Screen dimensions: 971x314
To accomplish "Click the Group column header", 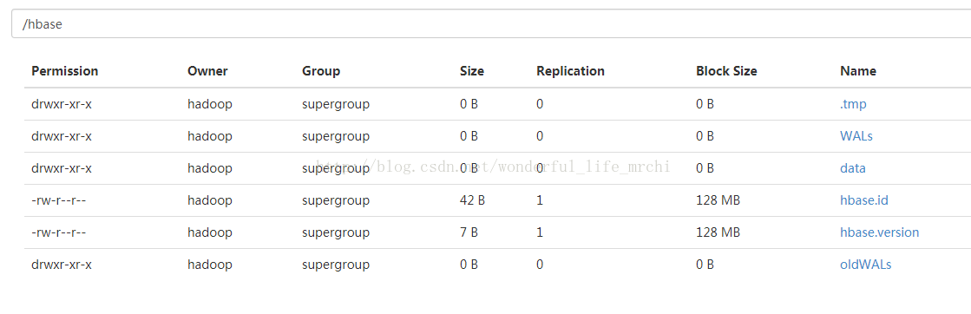I will pos(321,71).
